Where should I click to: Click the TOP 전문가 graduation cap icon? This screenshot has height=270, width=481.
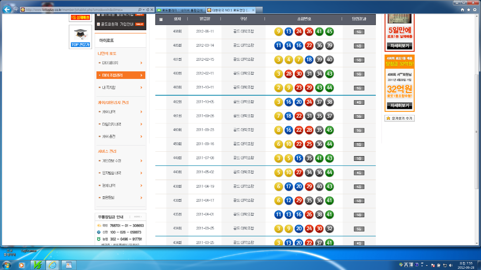[x=80, y=34]
